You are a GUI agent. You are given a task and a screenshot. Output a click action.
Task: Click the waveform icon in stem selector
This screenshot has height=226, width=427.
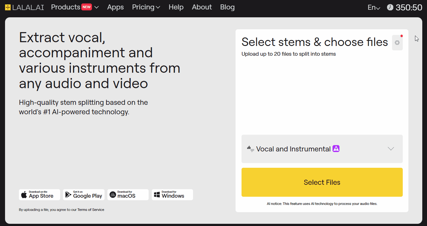pyautogui.click(x=251, y=149)
